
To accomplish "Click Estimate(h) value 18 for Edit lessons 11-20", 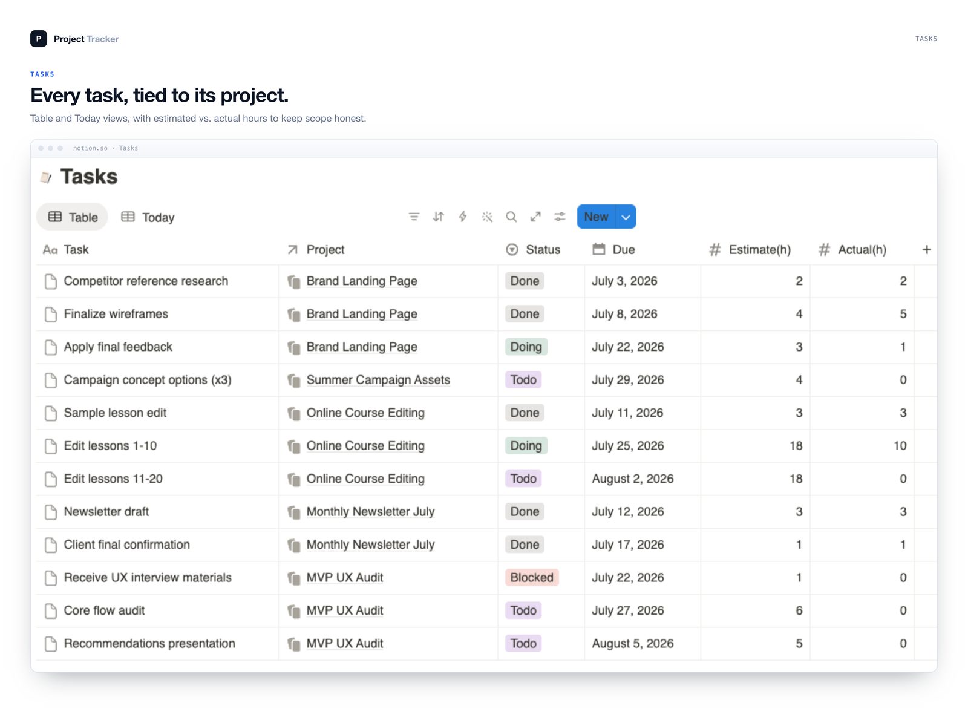I will tap(796, 479).
